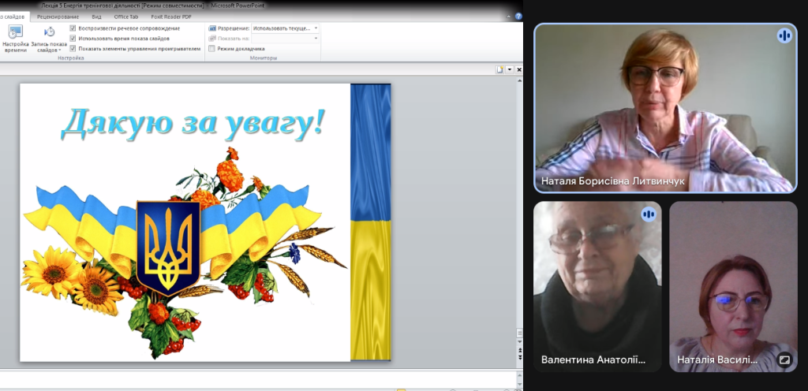Screen dimensions: 808x391
Task: Open the Office Tab ribbon tab
Action: pyautogui.click(x=126, y=17)
